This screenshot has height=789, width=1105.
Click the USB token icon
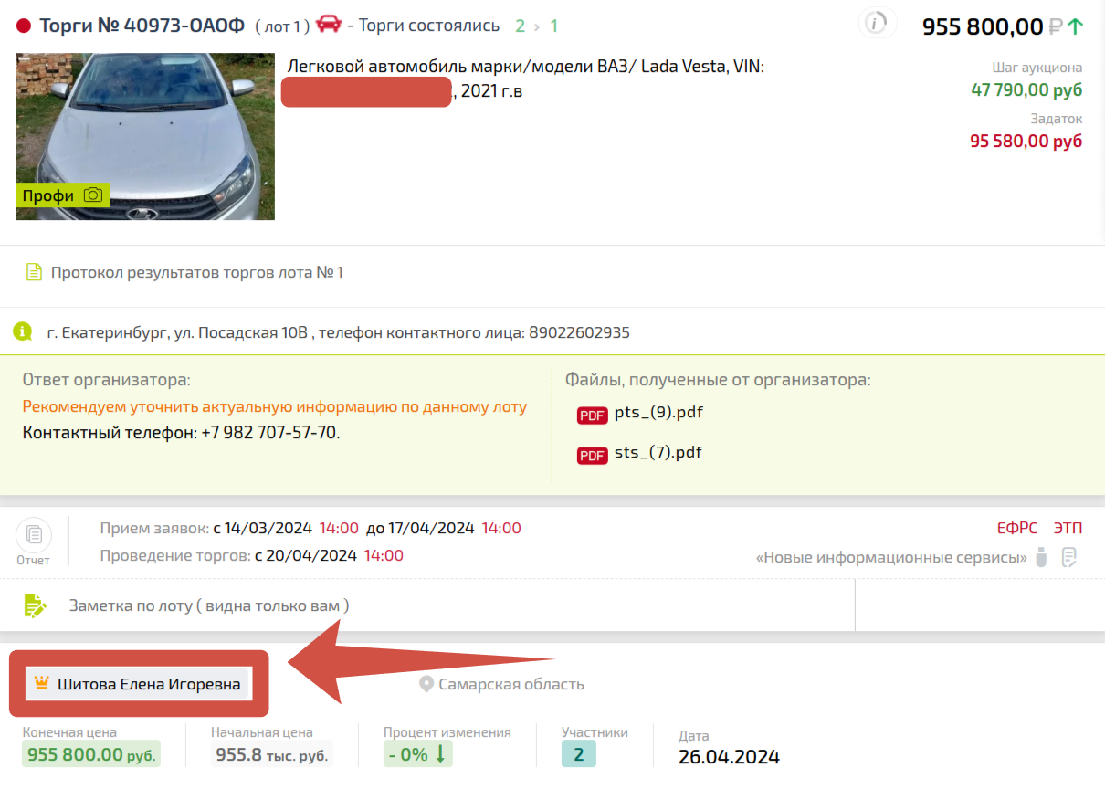[x=1041, y=557]
